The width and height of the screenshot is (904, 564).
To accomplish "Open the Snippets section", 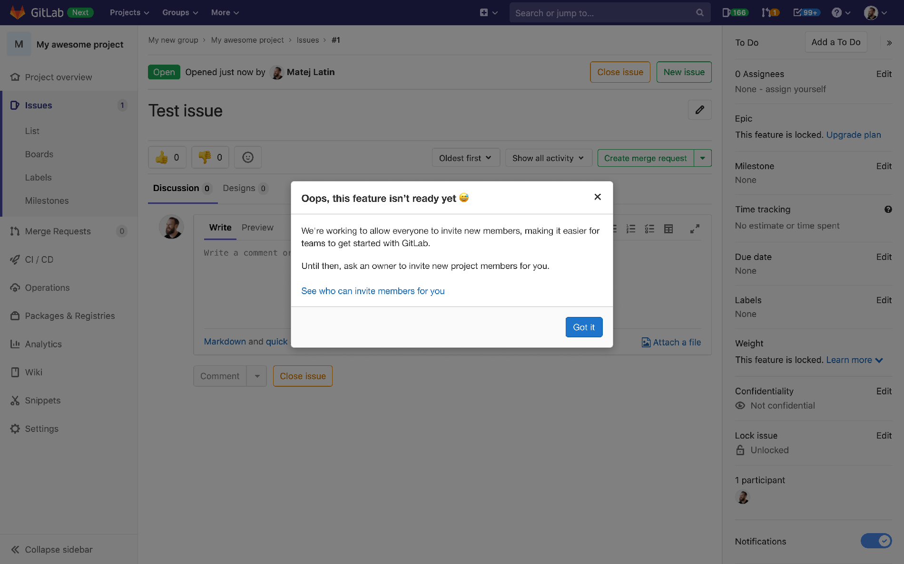I will coord(42,400).
